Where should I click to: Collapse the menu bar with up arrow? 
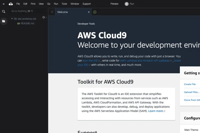[3, 4]
